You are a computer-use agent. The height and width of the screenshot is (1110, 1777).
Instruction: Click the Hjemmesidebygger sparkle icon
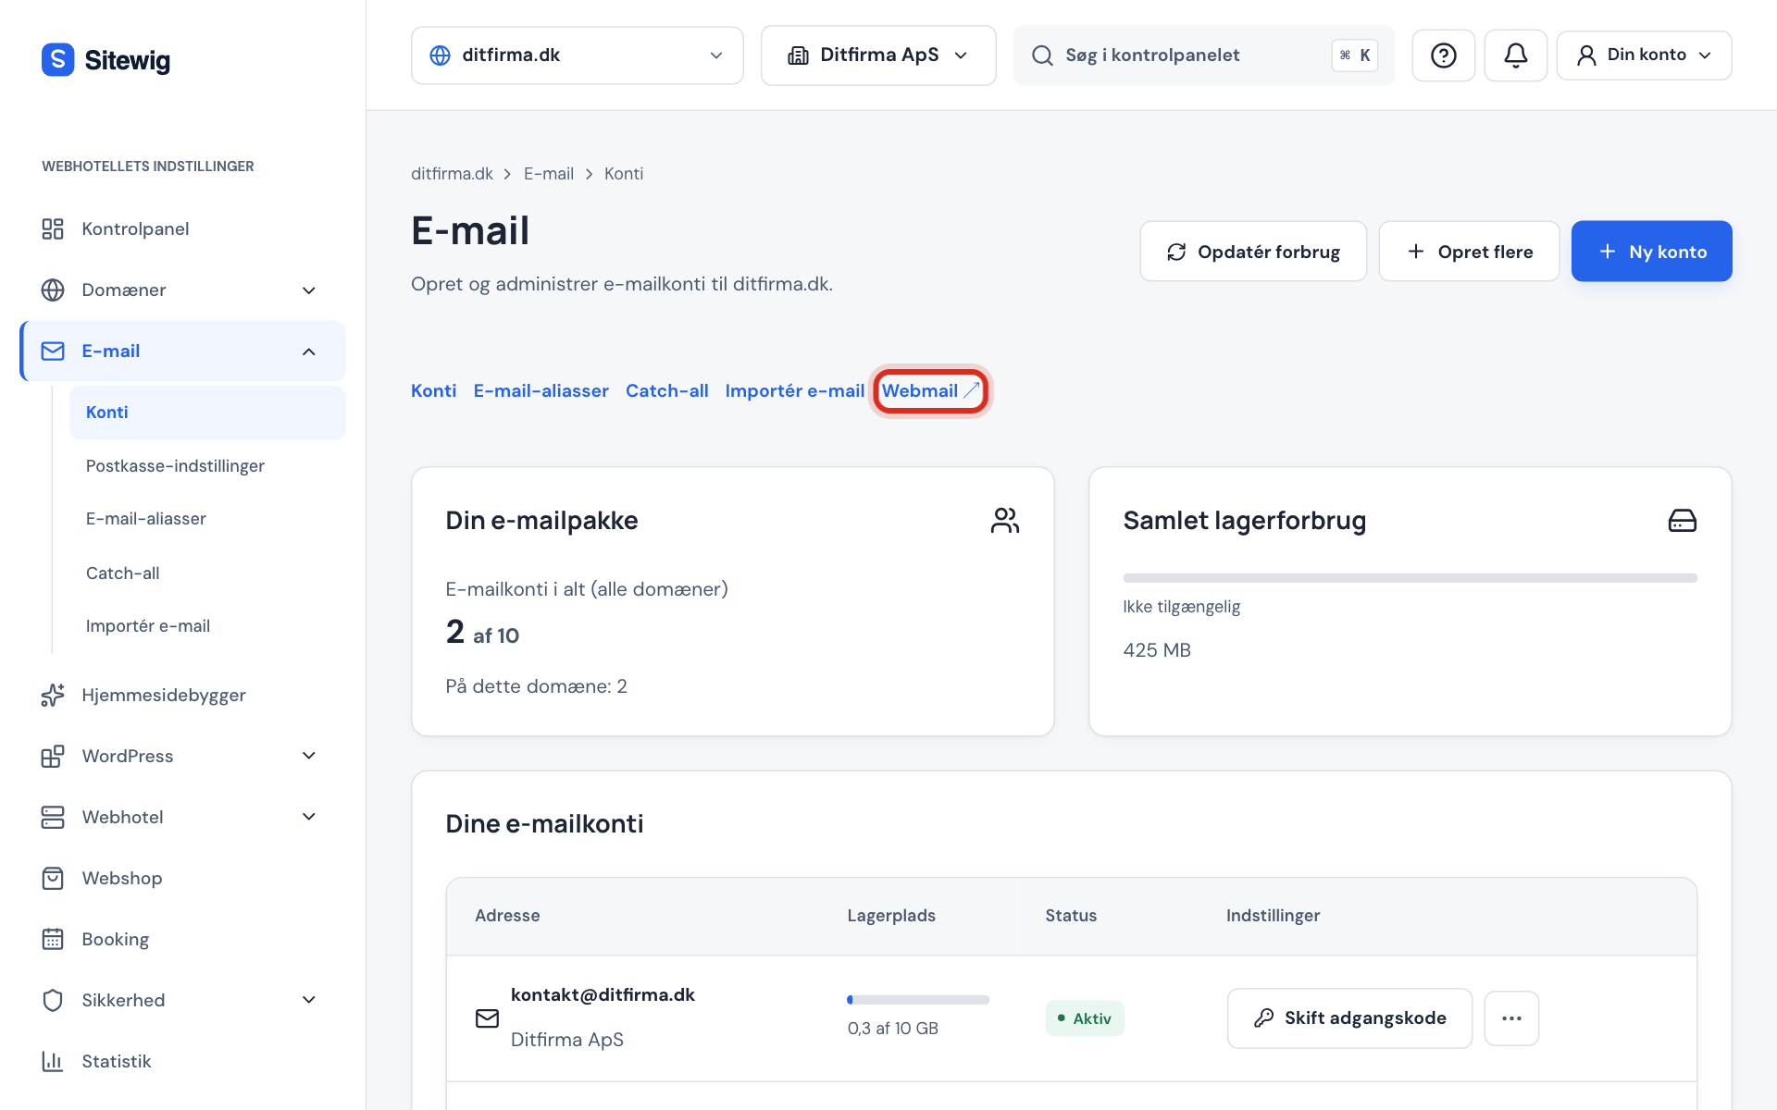coord(53,695)
